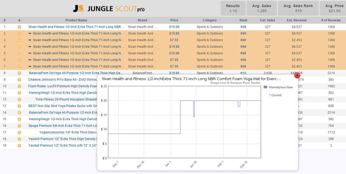Click the Avg. Sales Rank summary box

pos(298,8)
